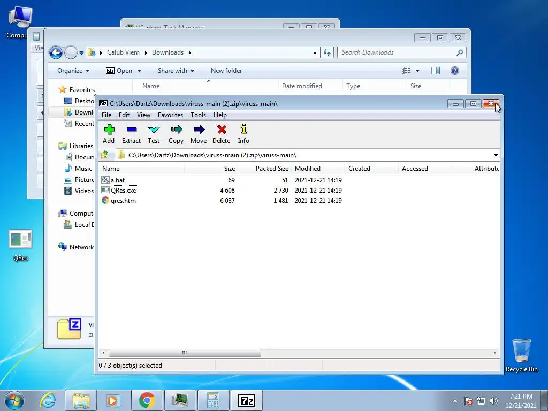Sort by the Name column in 7-Zip

141,169
